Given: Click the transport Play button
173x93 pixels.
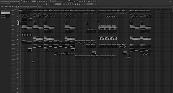Looking at the screenshot, I should [x=27, y=2].
